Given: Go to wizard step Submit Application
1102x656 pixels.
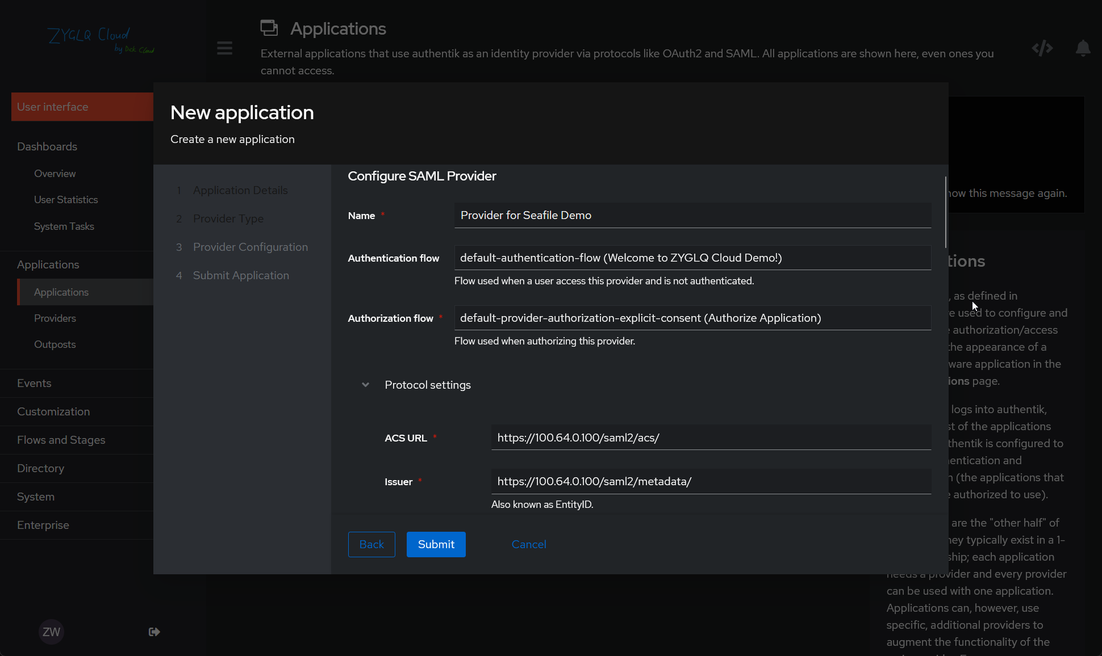Looking at the screenshot, I should coord(241,275).
